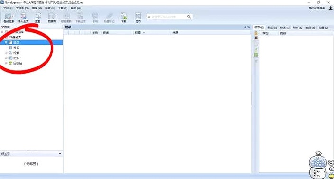Click the 文件夹 panel header label

point(6,27)
